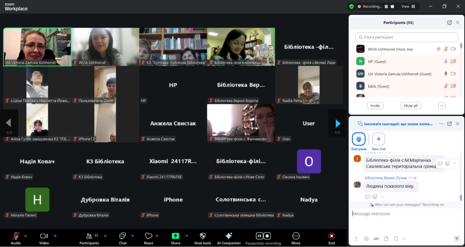This screenshot has width=465, height=247.
Task: Click the Invite button
Action: coord(375,106)
